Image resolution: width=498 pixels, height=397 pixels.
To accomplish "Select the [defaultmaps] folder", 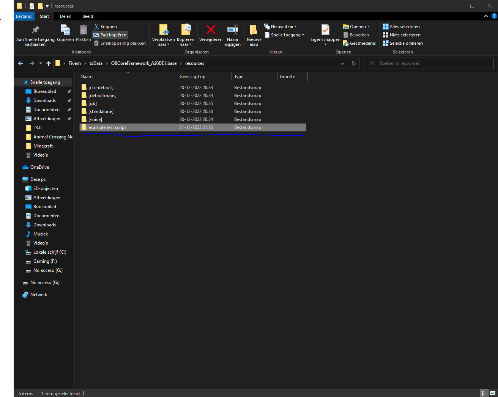I will (x=193, y=96).
